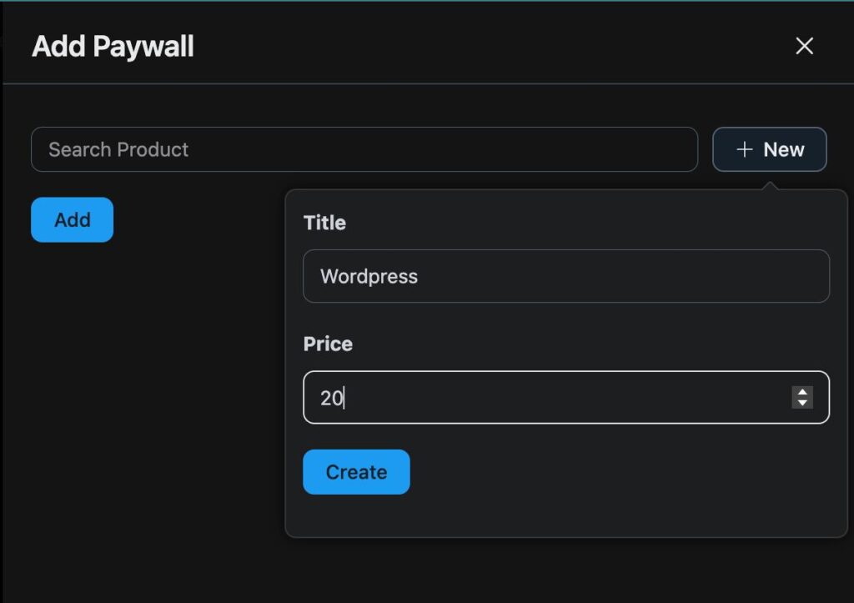Click the Add Paywall dialog heading
854x603 pixels.
point(112,47)
